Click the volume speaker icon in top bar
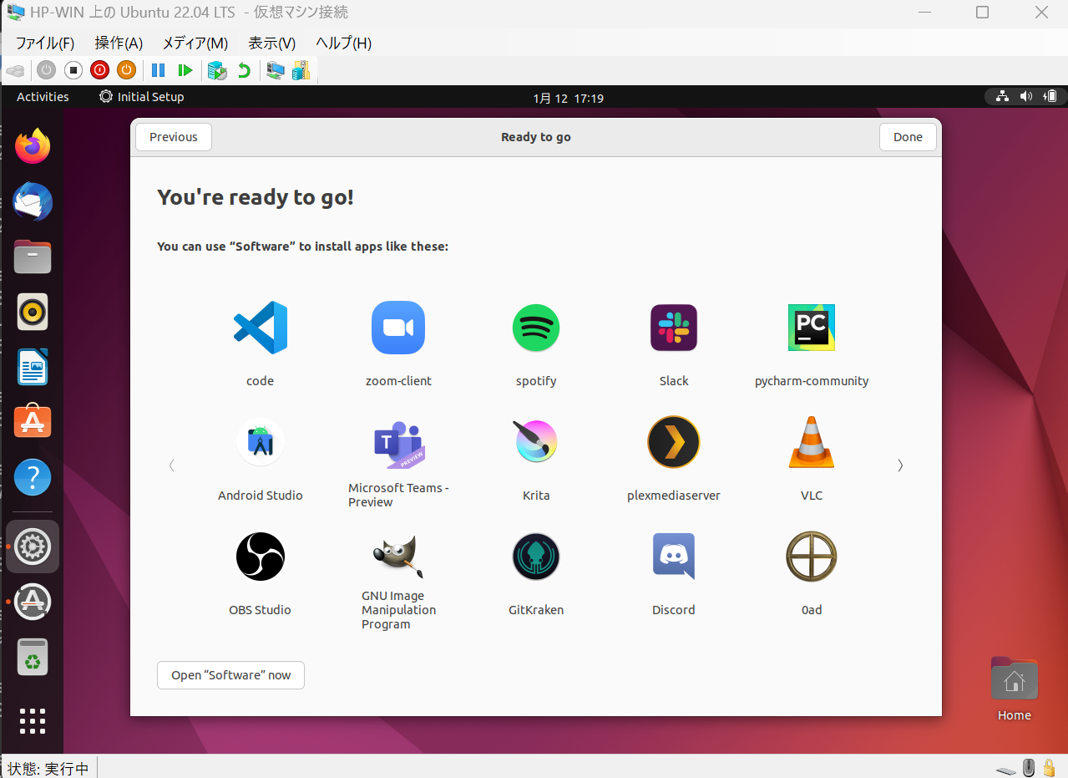The image size is (1068, 778). [x=1026, y=97]
